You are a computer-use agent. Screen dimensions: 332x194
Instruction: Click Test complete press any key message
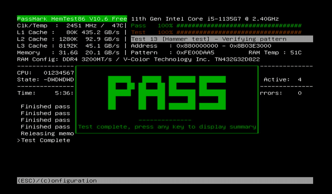167,127
